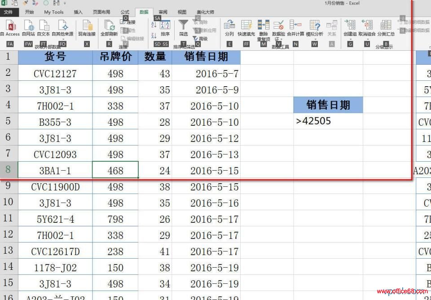The image size is (431, 300).
Task: Click the greyed 编辑链接 edit links button
Action: click(132, 39)
